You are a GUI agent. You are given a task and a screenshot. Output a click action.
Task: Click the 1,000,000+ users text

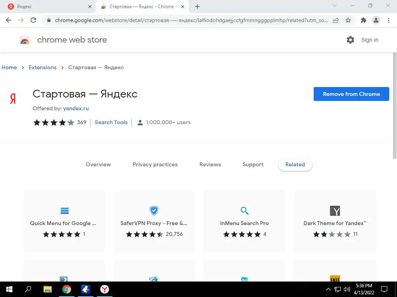pyautogui.click(x=168, y=122)
